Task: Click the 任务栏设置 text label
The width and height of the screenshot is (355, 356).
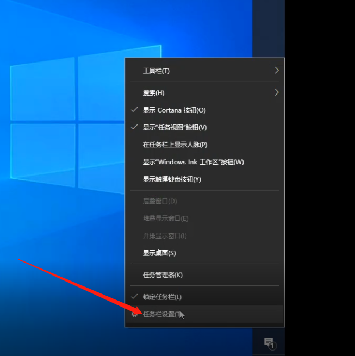Action: point(159,314)
